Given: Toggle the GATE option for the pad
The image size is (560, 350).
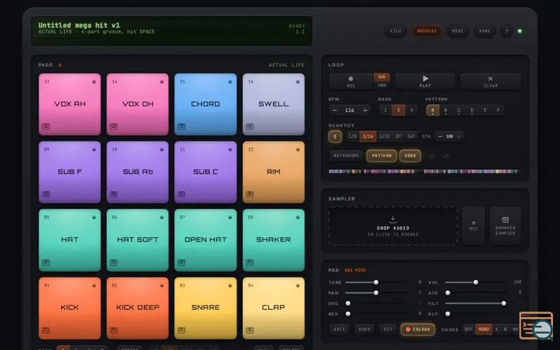Looking at the screenshot, I should pos(339,329).
